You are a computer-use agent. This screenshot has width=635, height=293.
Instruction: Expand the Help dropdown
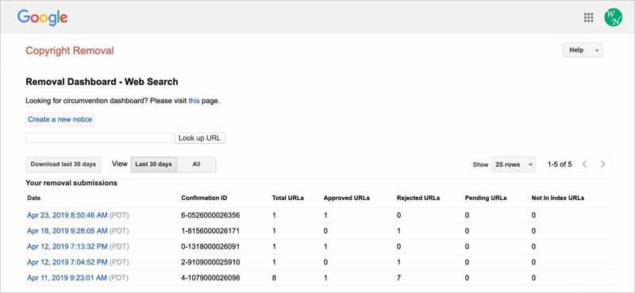583,50
